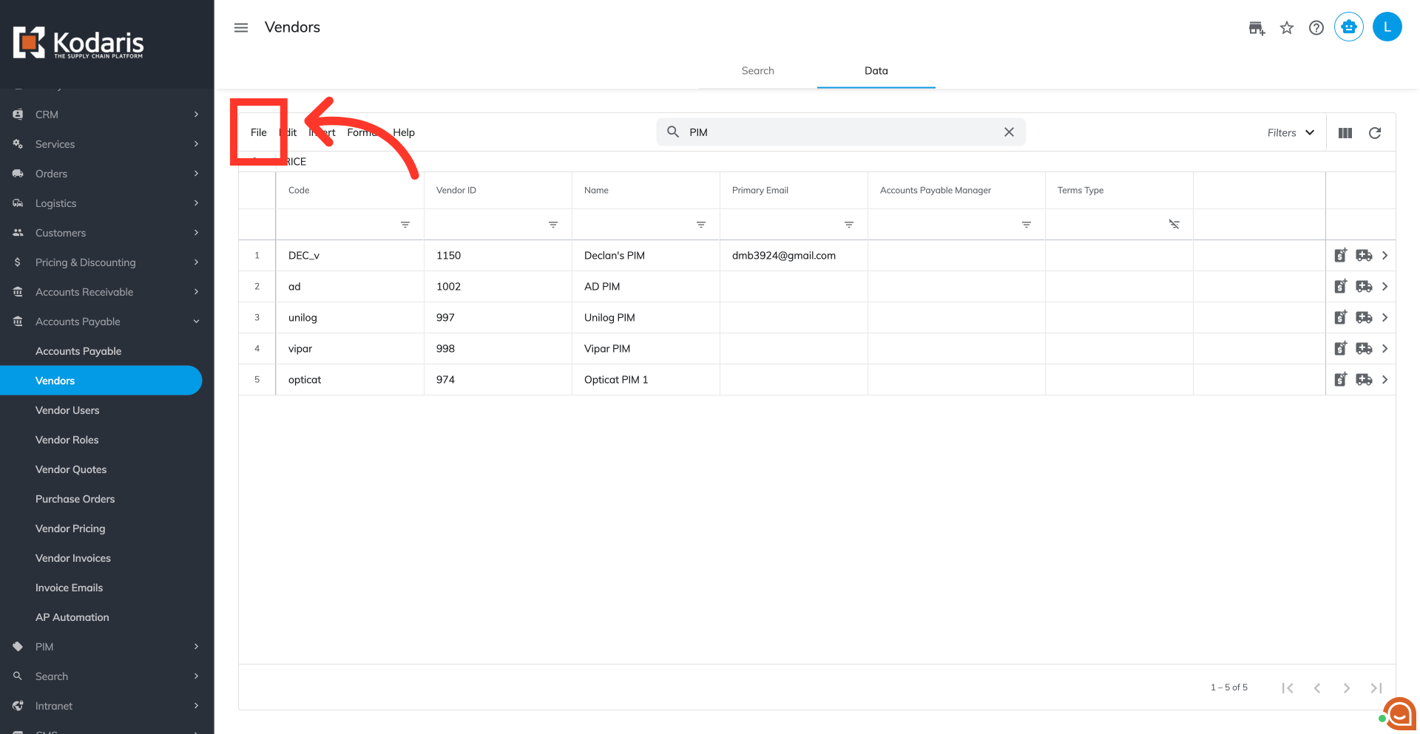1420x734 pixels.
Task: Open the column chooser icon
Action: [x=1345, y=133]
